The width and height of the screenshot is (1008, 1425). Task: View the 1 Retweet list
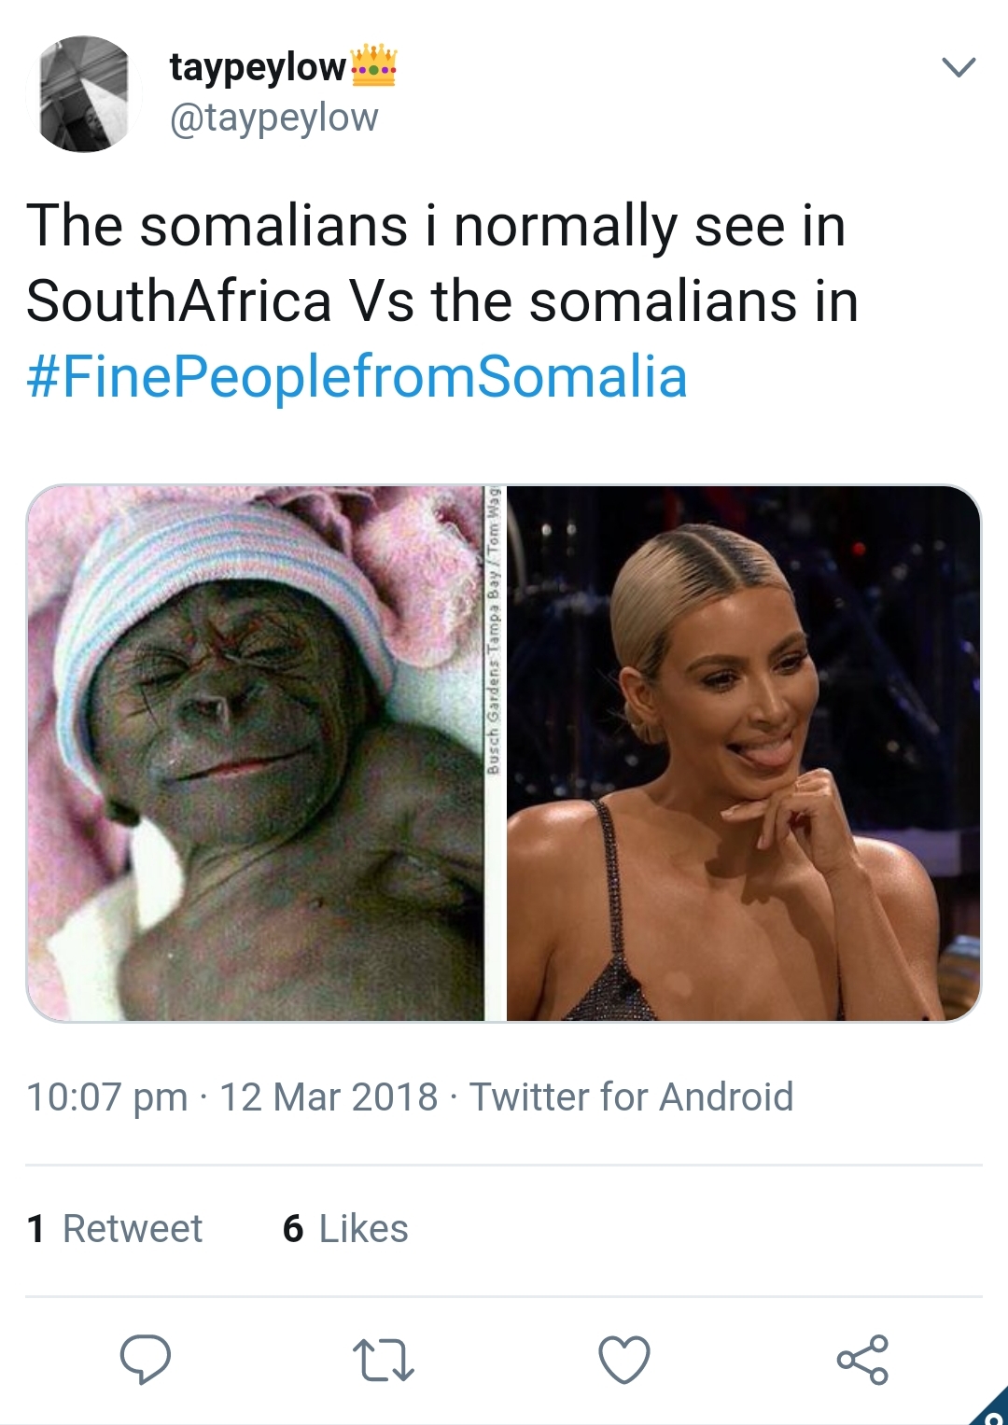tap(115, 1228)
